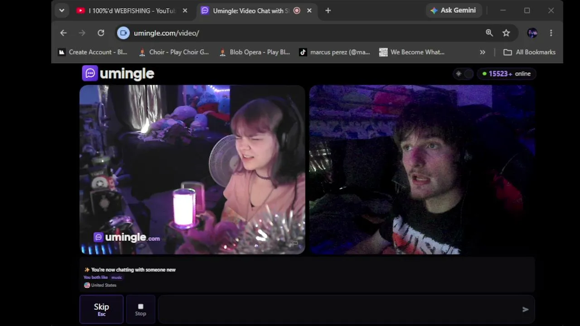Open the Chrome three-dot menu
580x326 pixels.
pyautogui.click(x=551, y=33)
